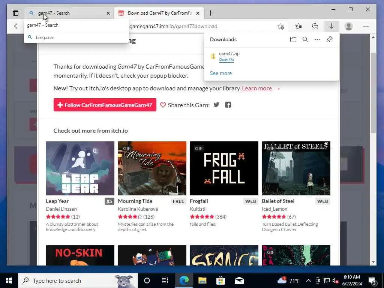Open the Mourning Tide game thumbnail
The height and width of the screenshot is (288, 384).
tap(152, 168)
